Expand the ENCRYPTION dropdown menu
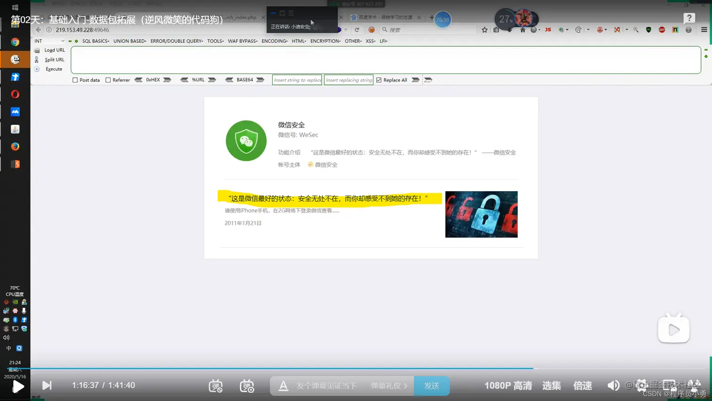This screenshot has width=712, height=401. [x=325, y=41]
